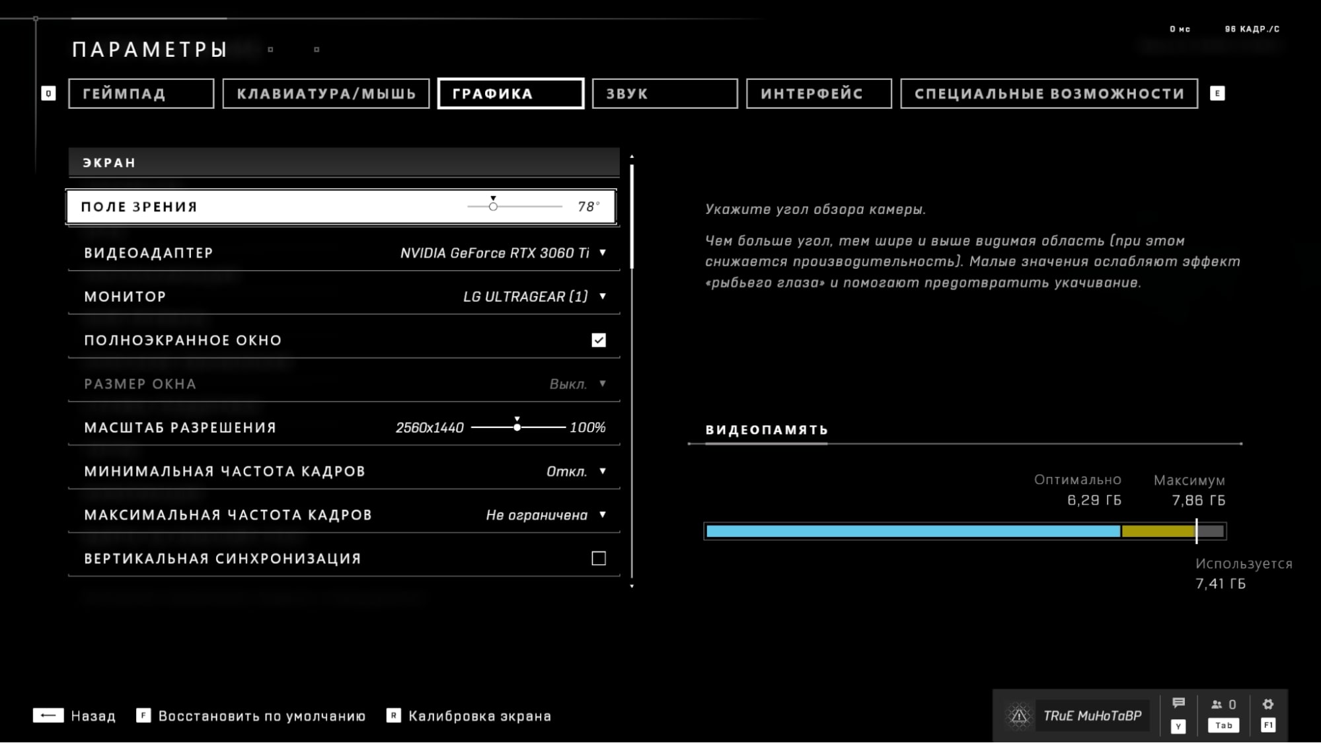Click the 2560x1440 resolution value
The height and width of the screenshot is (743, 1321).
(x=430, y=428)
